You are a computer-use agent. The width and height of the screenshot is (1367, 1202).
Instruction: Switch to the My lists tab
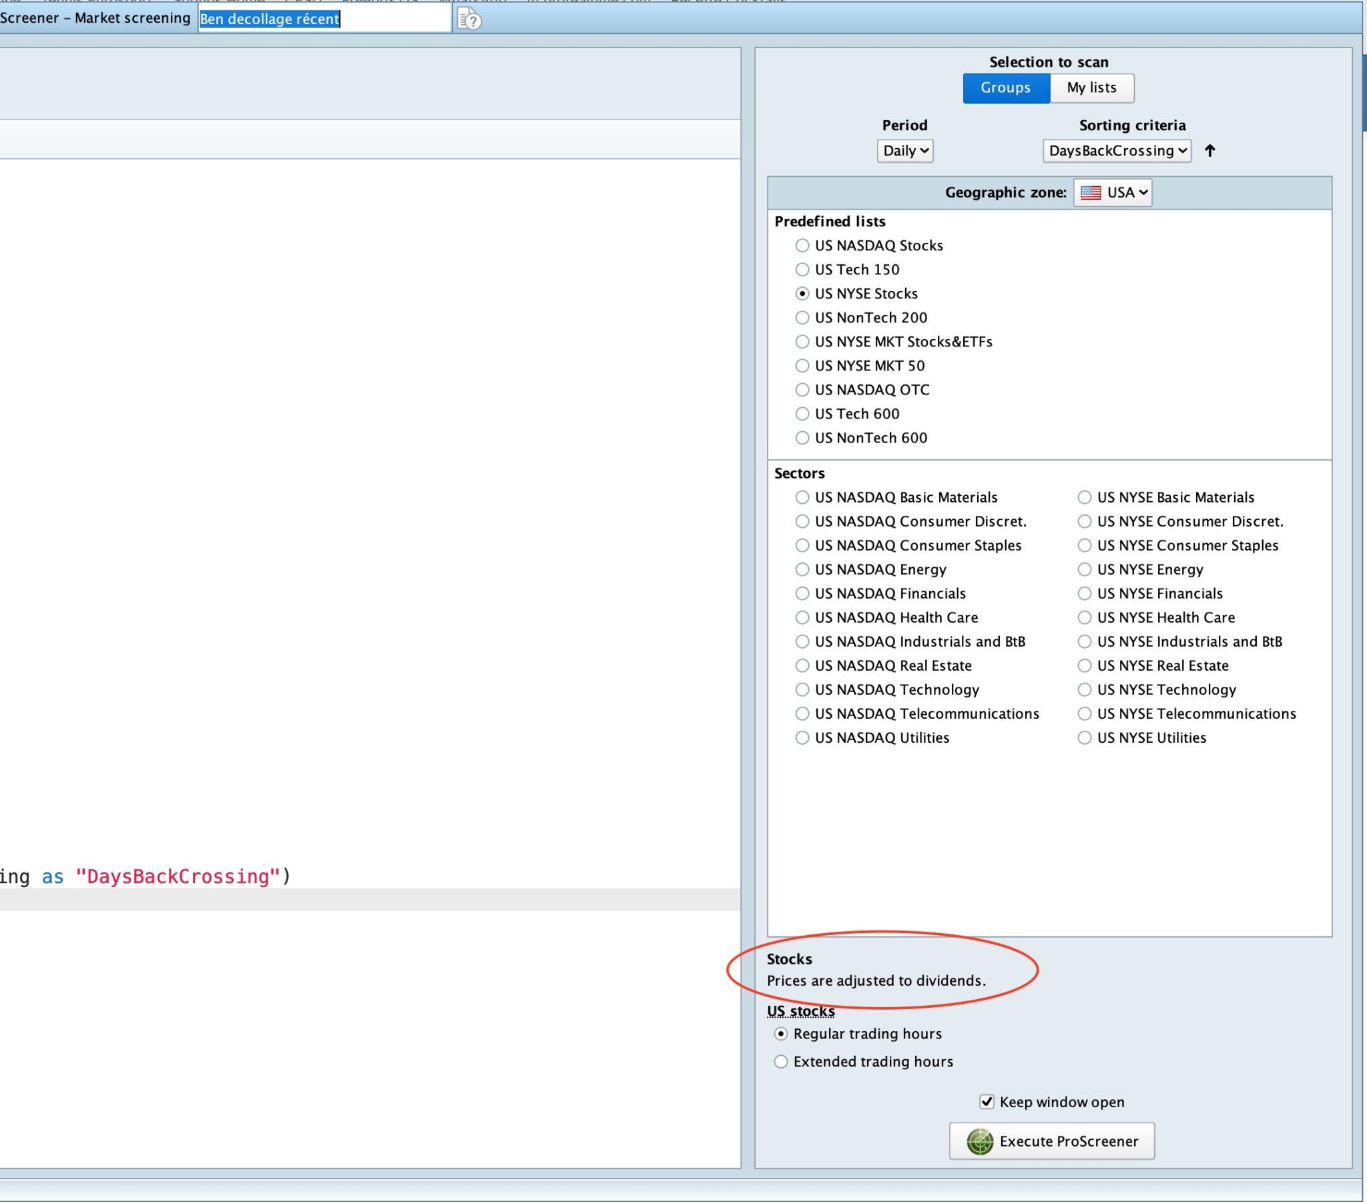(1091, 87)
